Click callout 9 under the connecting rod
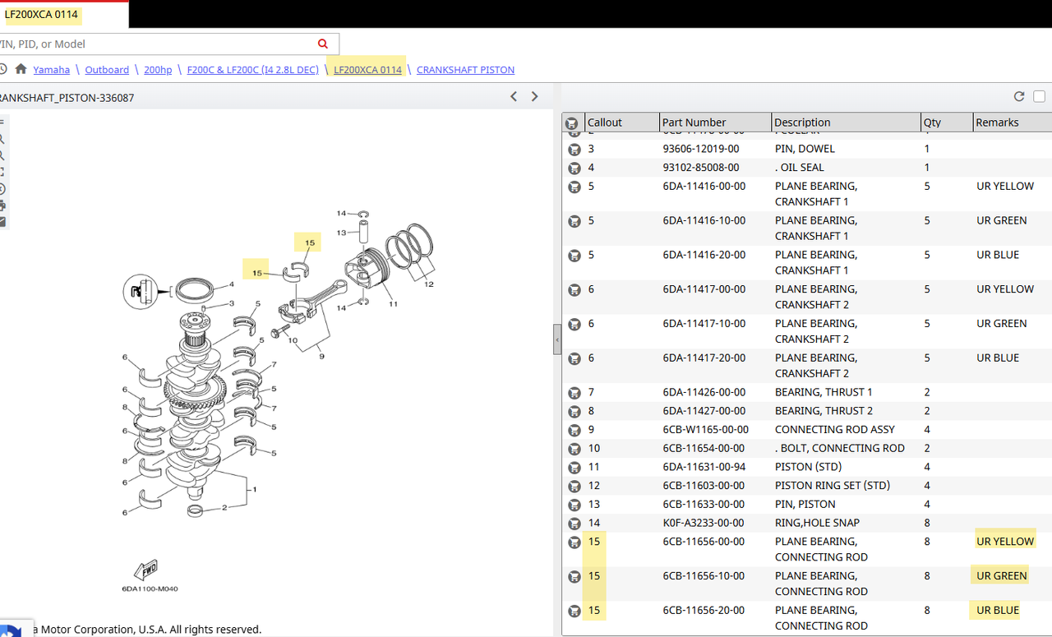Viewport: 1052px width, 637px height. pyautogui.click(x=321, y=357)
